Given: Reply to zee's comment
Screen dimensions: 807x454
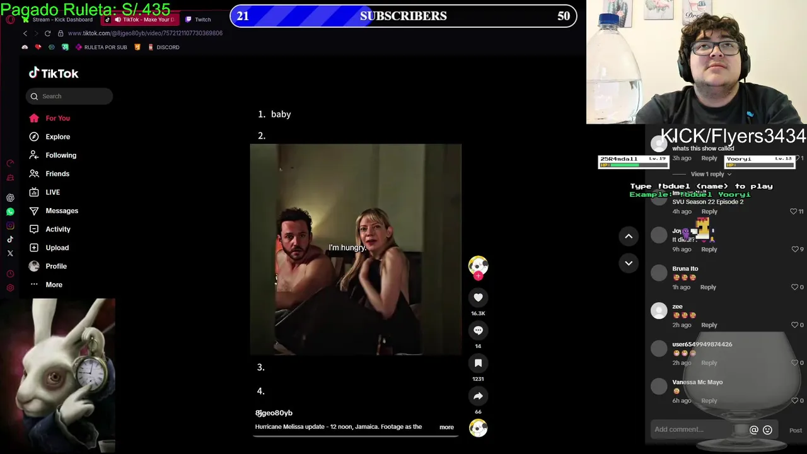Looking at the screenshot, I should [x=709, y=325].
